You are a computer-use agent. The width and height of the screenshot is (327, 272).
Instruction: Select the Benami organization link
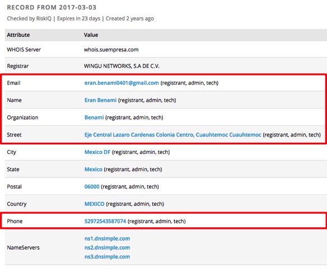click(94, 118)
